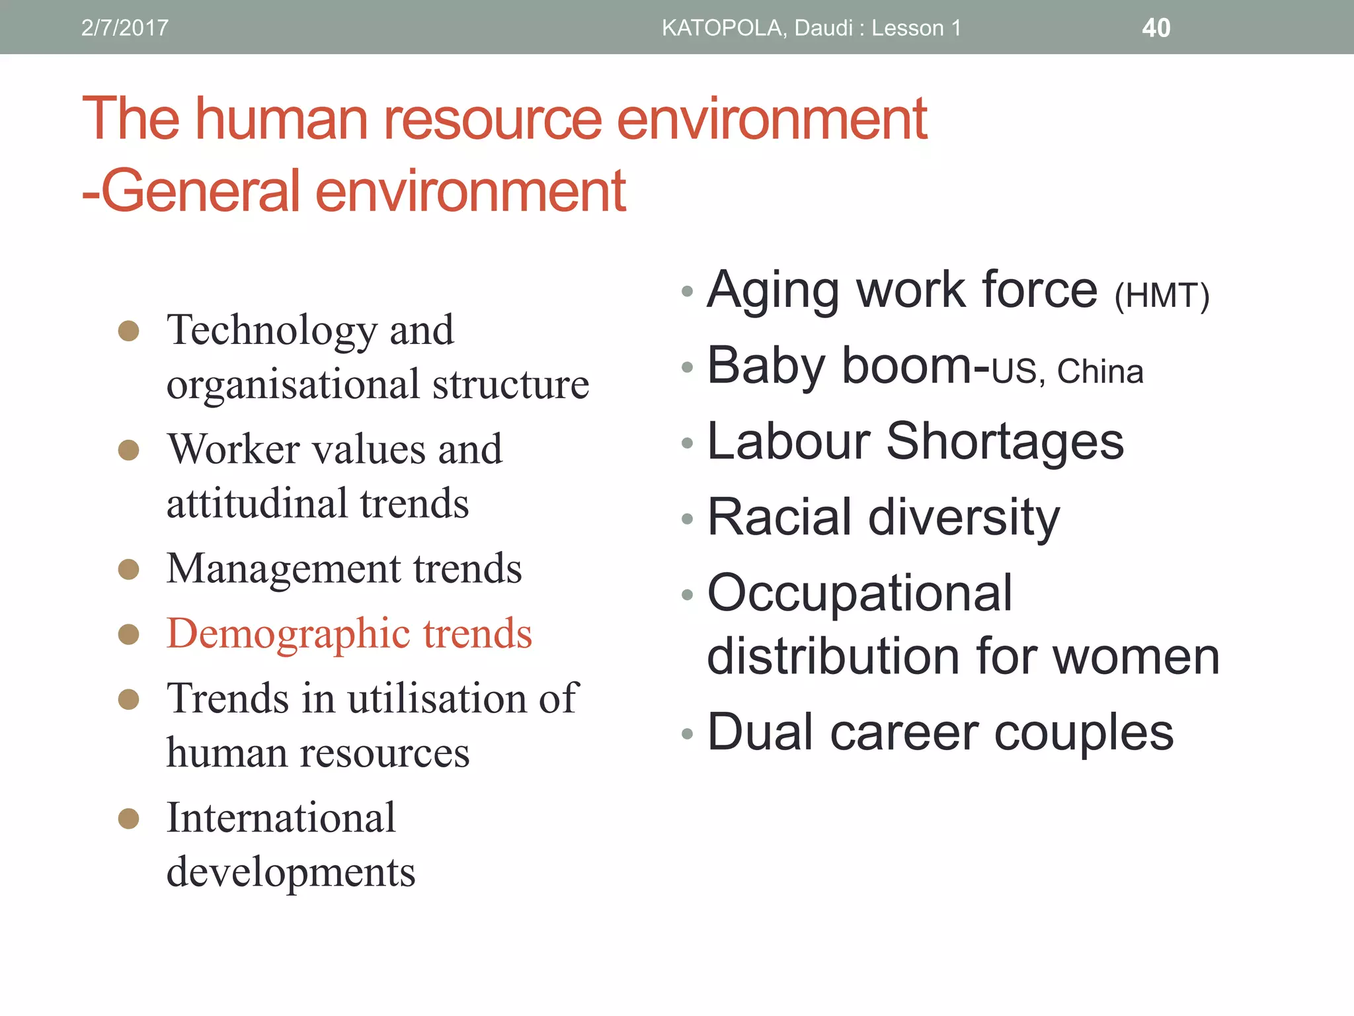Screen dimensions: 1354x1016
Task: Click the header text "KATOPOLA, Daudi : Lesson 1"
Action: click(x=811, y=28)
